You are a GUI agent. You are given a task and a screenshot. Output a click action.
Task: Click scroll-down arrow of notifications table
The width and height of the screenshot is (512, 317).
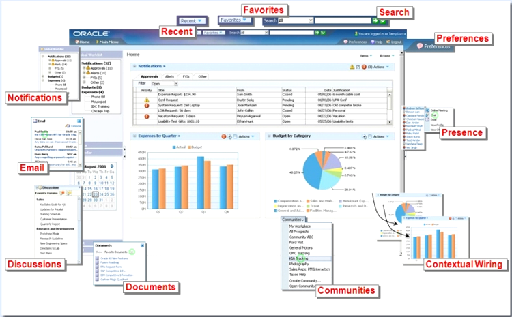coord(389,122)
